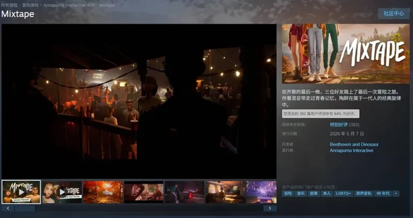Click the thumbnail strip scrollbar handle
Viewport: 413px width, 218px height.
(25, 208)
